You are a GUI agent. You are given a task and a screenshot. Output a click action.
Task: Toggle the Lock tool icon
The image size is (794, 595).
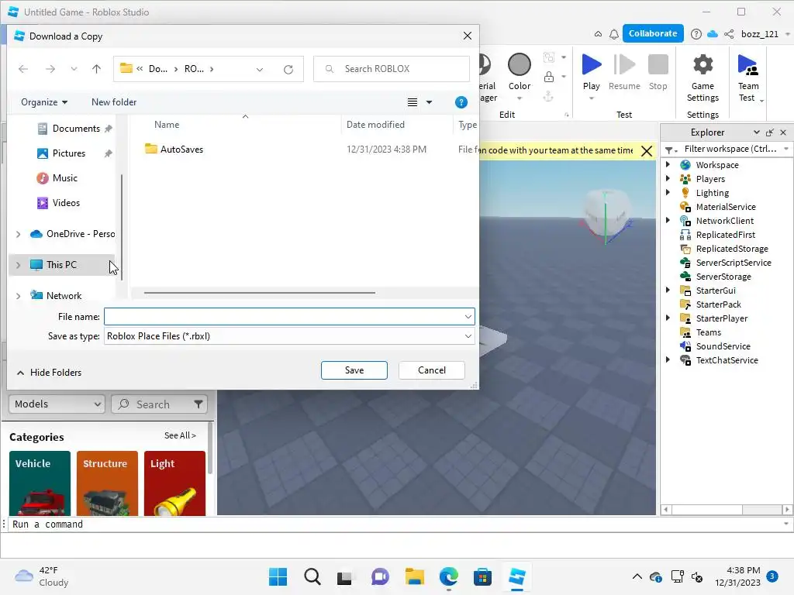[x=549, y=77]
